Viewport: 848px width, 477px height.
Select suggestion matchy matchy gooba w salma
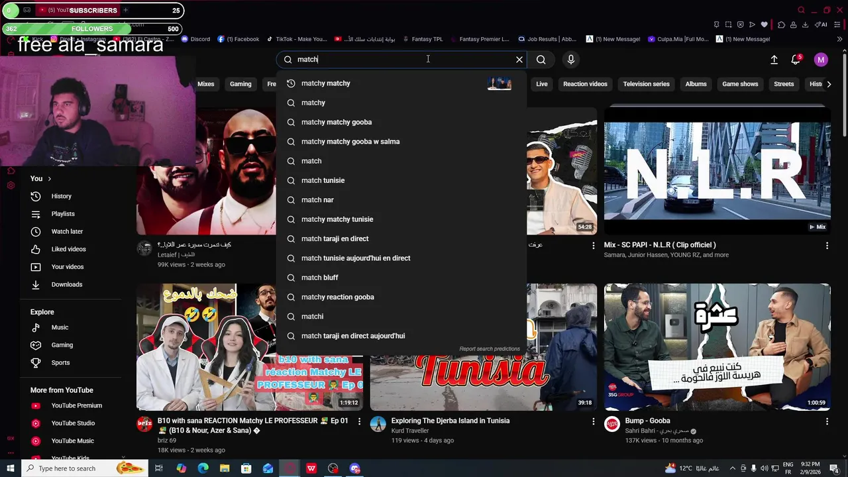tap(401, 142)
